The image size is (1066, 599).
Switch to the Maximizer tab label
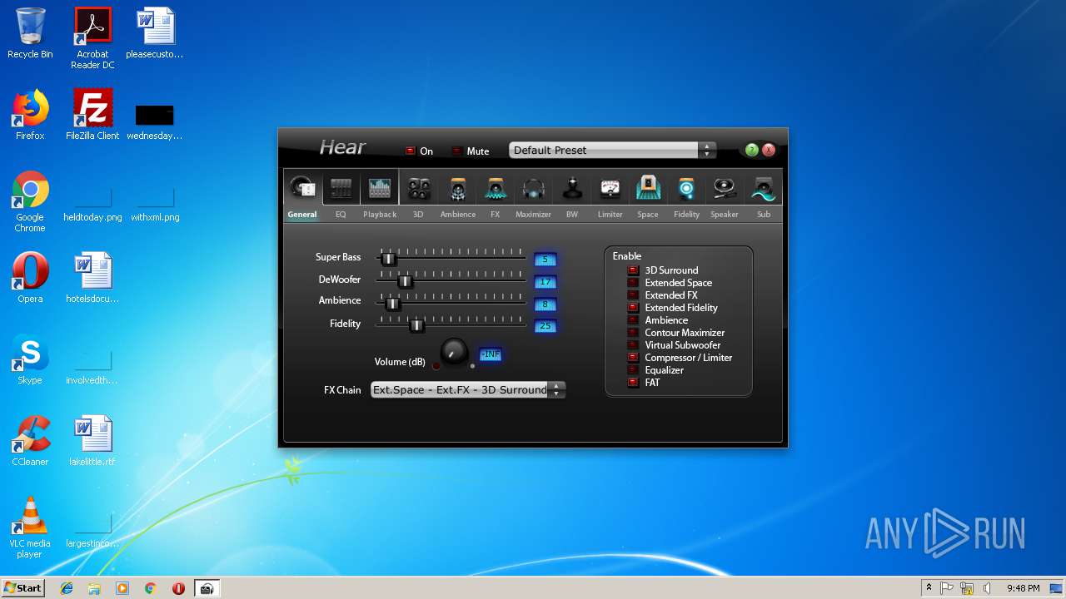click(x=534, y=215)
